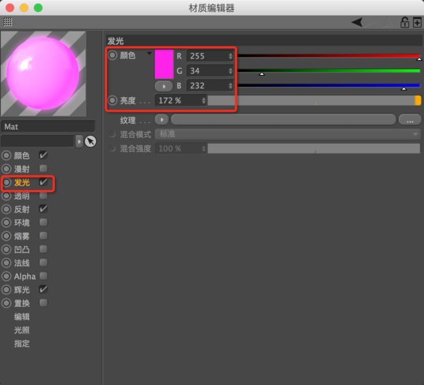Click the B value stepper arrows
Viewport: 424px width, 385px height.
[230, 85]
